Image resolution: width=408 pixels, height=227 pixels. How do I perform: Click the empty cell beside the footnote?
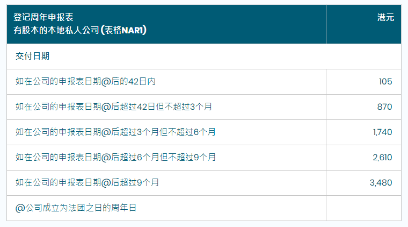(x=363, y=208)
